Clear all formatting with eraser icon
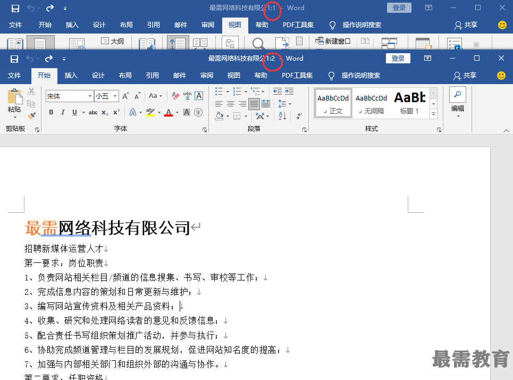513x380 pixels. point(175,96)
